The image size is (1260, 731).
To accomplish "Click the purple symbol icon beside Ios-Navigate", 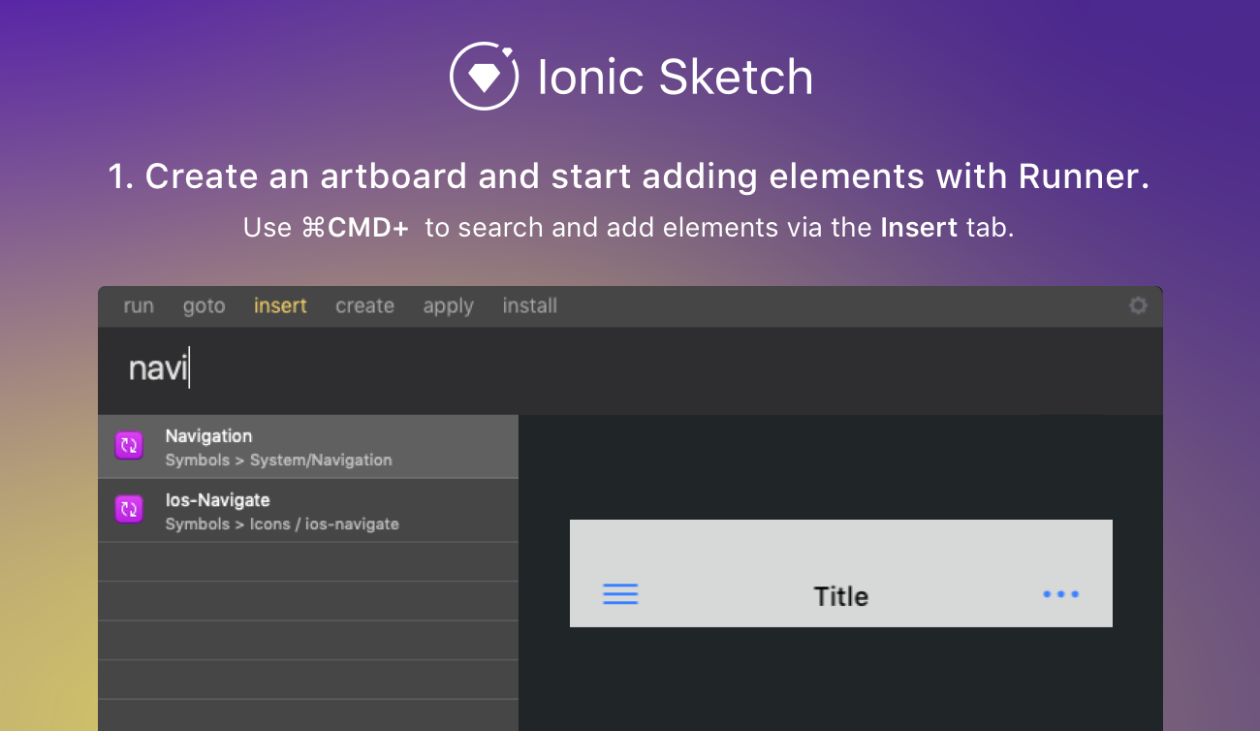I will tap(129, 509).
